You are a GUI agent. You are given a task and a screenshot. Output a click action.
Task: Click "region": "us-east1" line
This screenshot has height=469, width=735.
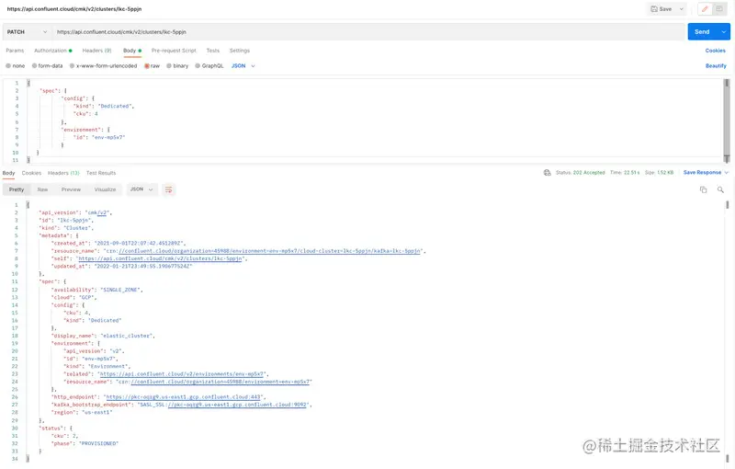(x=82, y=413)
